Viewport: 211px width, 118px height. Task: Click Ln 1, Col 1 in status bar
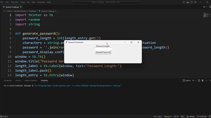click(158, 117)
